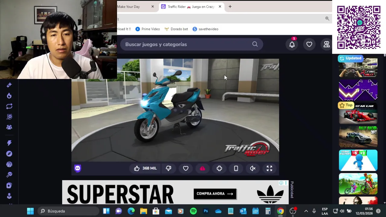This screenshot has height=217, width=386.
Task: Open Photoshop from the taskbar
Action: [x=206, y=211]
